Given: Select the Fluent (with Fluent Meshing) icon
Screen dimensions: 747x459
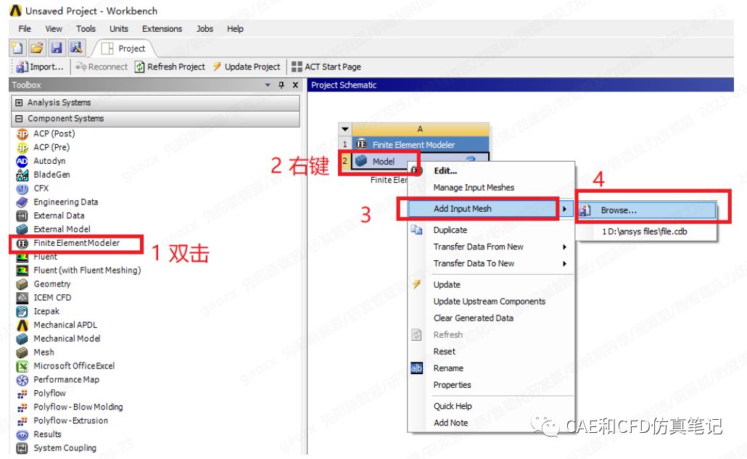Looking at the screenshot, I should click(x=22, y=270).
